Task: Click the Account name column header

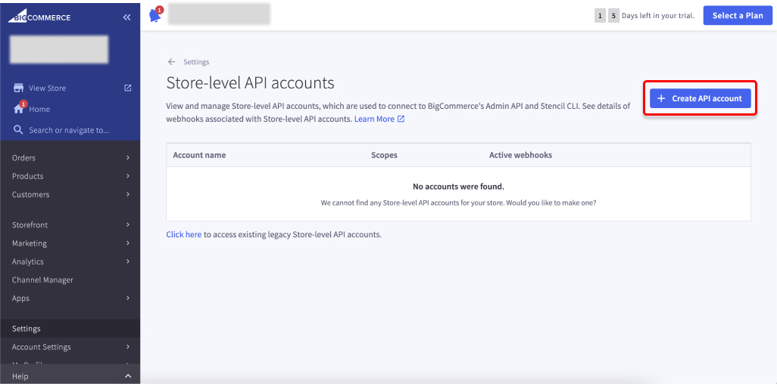Action: [x=199, y=155]
